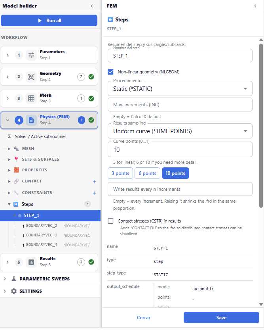The height and width of the screenshot is (330, 264).
Task: Expand the Geometry workflow step
Action: coord(8,77)
